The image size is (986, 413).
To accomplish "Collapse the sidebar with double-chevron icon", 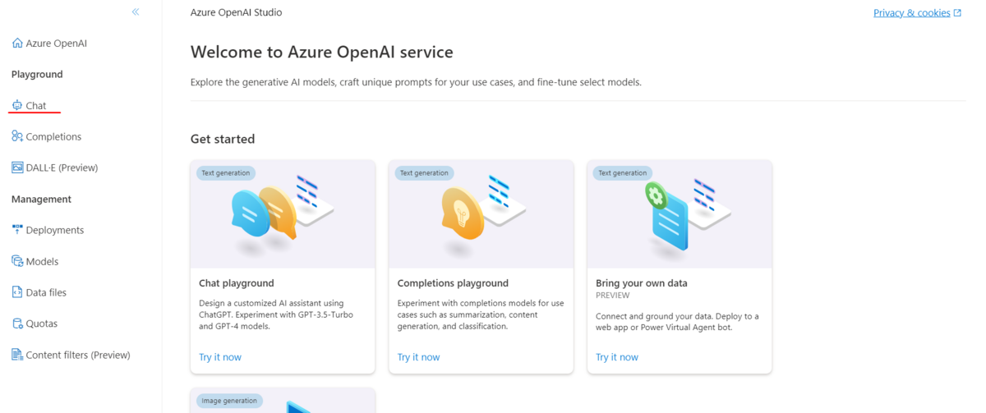I will 136,11.
